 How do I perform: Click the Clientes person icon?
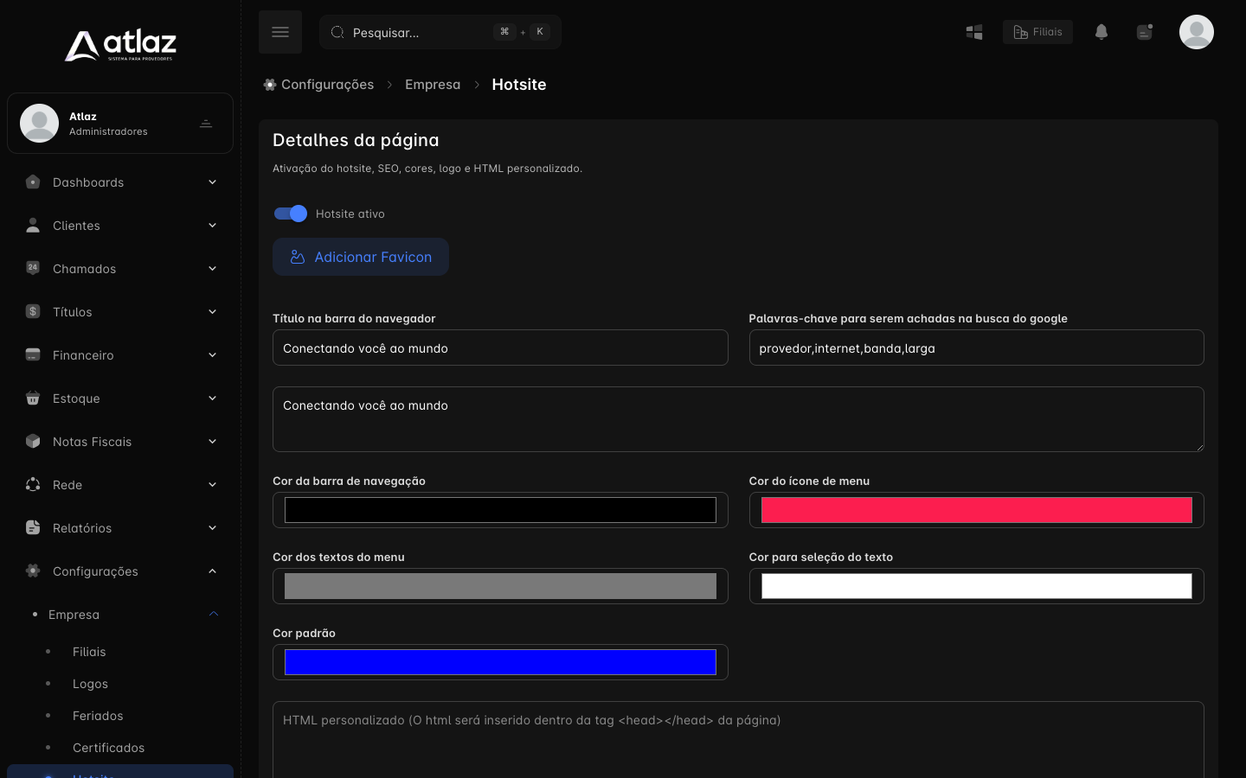(x=33, y=225)
